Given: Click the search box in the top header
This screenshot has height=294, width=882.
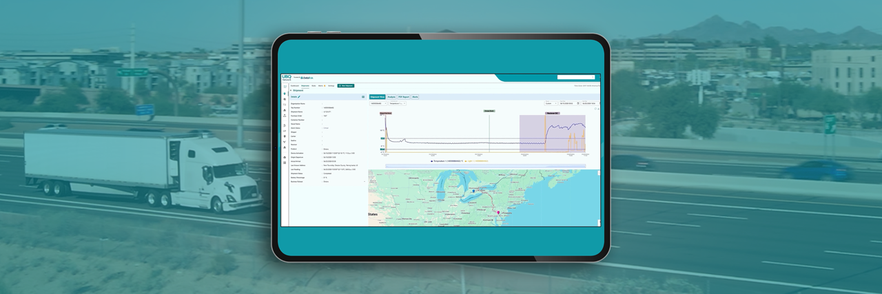Looking at the screenshot, I should pyautogui.click(x=576, y=77).
